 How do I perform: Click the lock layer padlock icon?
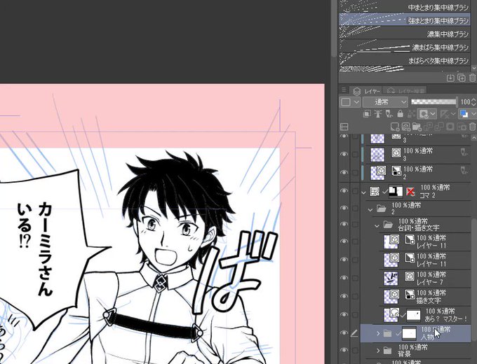pos(400,114)
